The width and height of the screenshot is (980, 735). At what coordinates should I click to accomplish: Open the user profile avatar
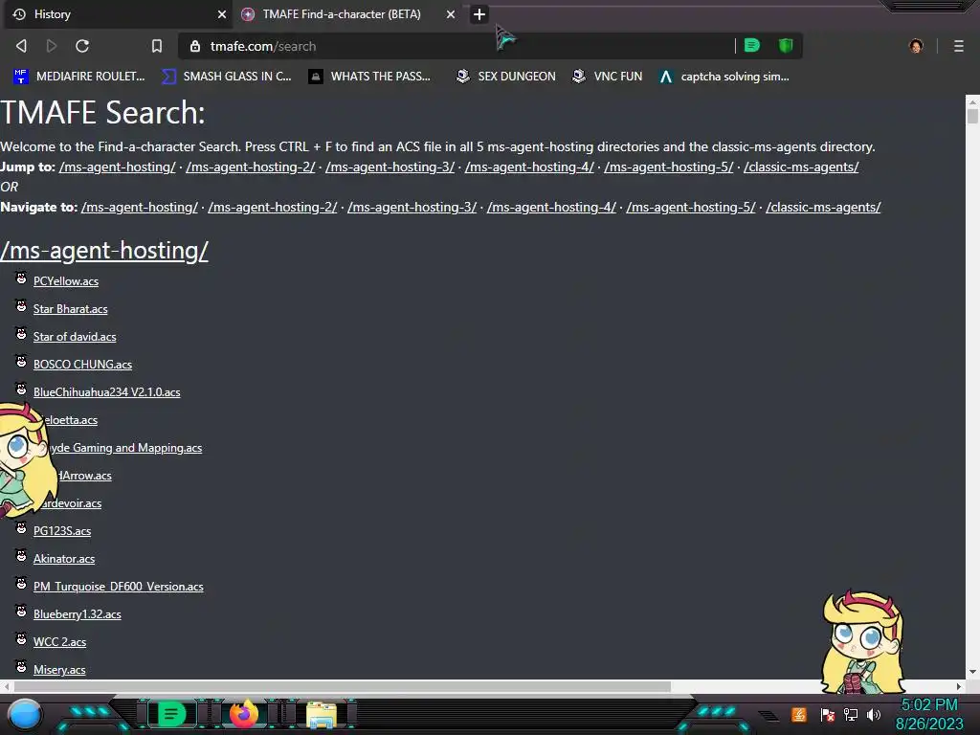click(916, 46)
